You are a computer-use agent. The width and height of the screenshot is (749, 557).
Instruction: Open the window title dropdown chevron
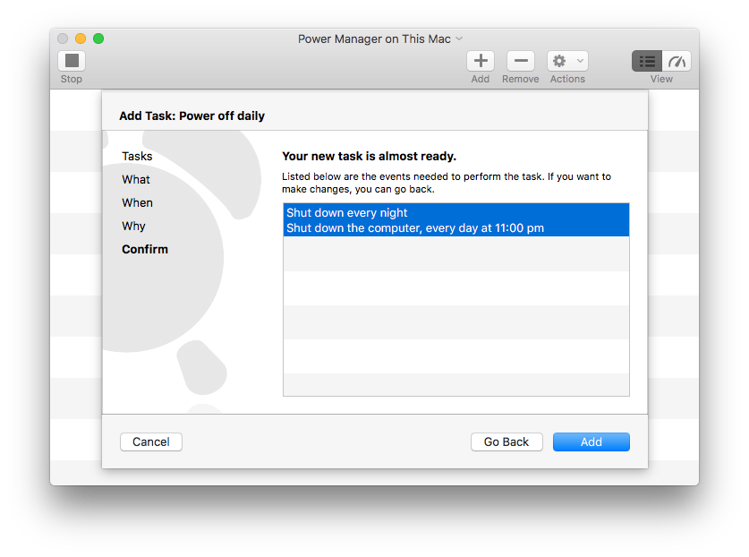point(459,39)
